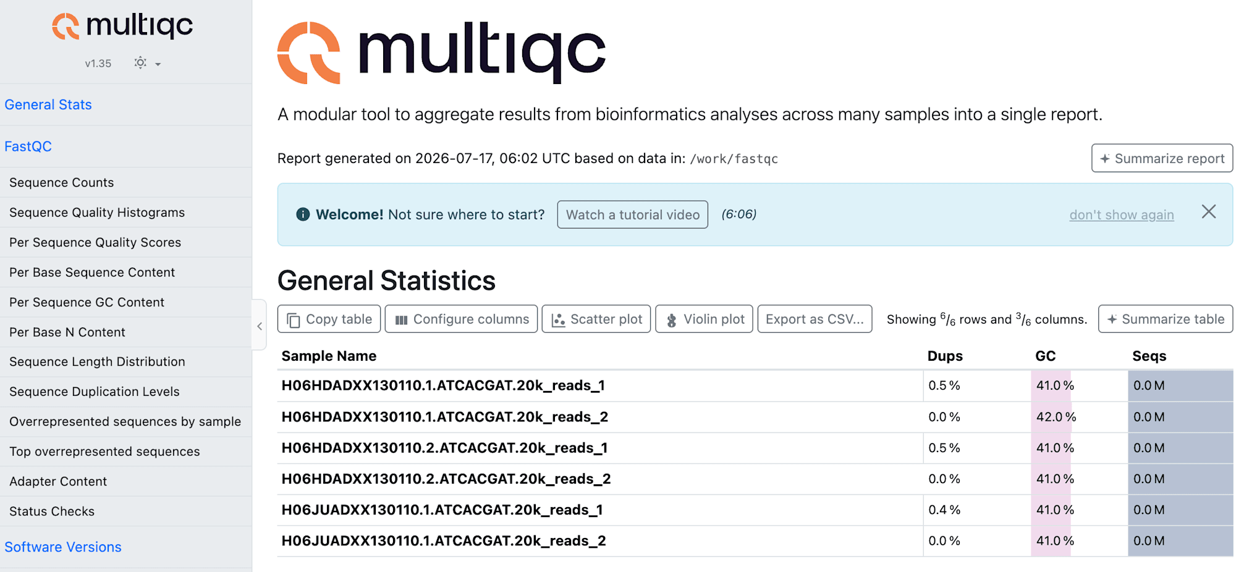Click the don't show again link
The image size is (1236, 572).
click(1122, 214)
